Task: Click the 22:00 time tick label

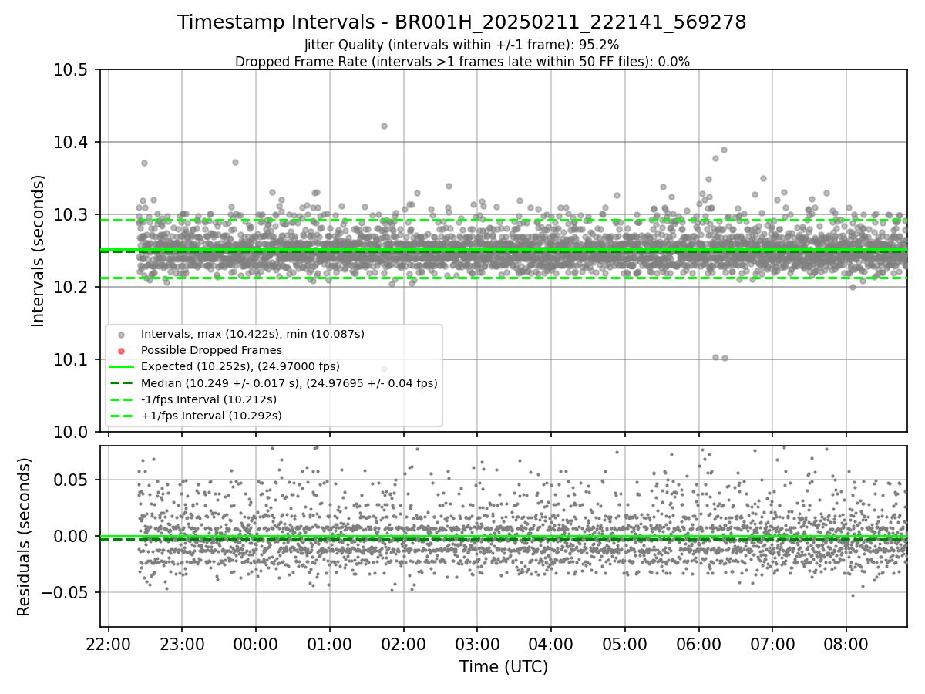Action: (x=108, y=643)
